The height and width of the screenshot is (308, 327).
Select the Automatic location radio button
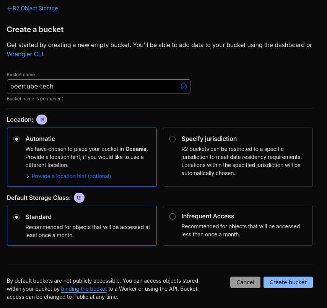pos(16,139)
